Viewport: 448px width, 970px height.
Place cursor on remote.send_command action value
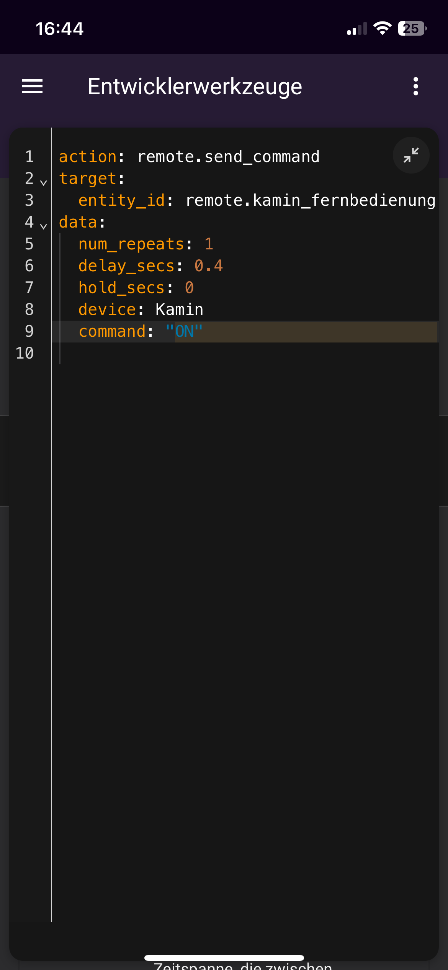tap(228, 157)
